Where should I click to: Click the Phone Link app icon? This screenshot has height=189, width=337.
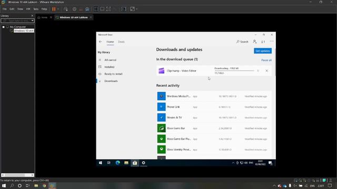162,107
